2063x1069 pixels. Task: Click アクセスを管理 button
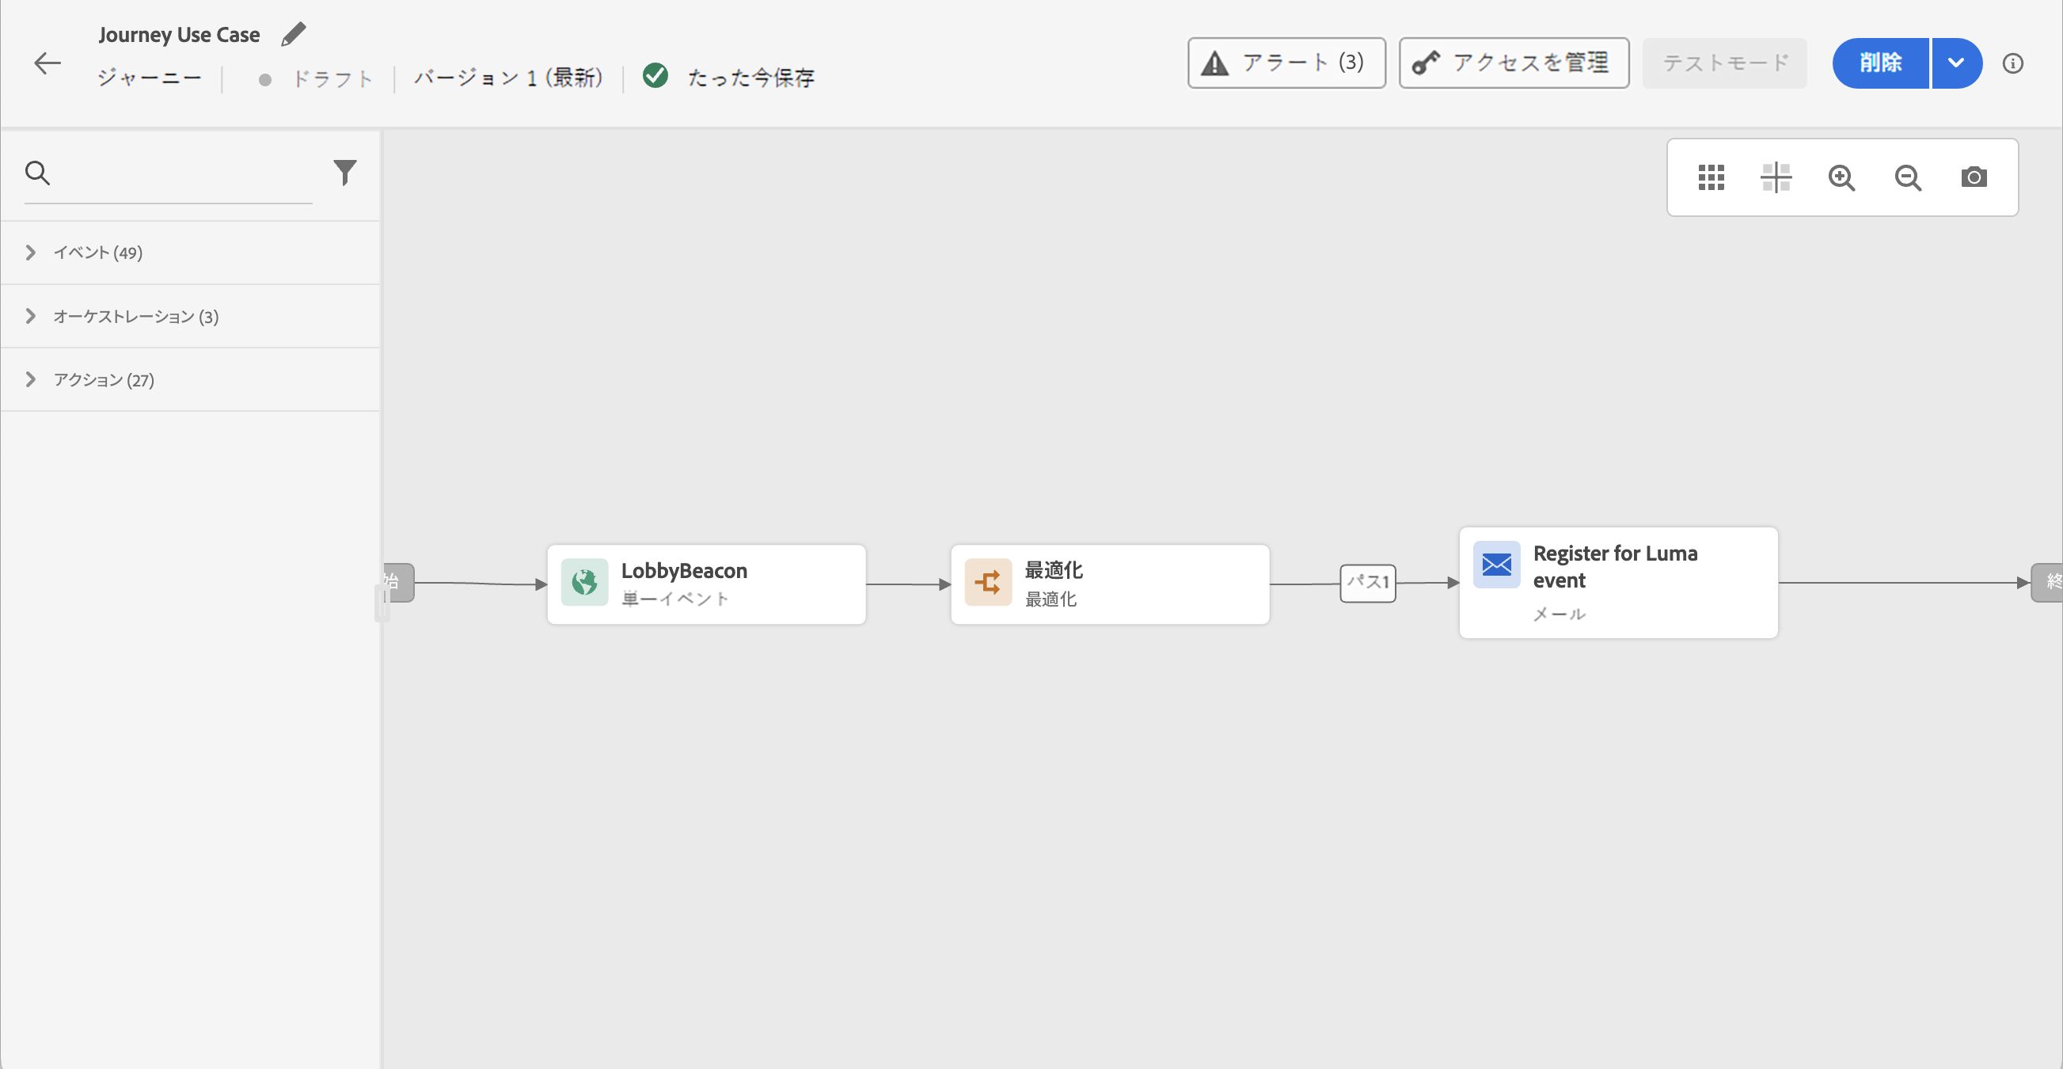point(1513,63)
